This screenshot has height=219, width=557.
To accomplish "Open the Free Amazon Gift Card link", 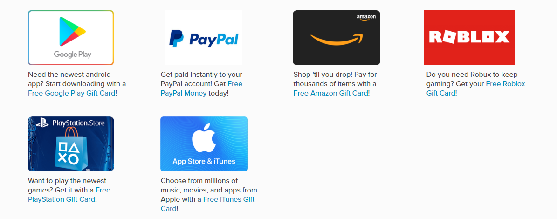I will (331, 93).
